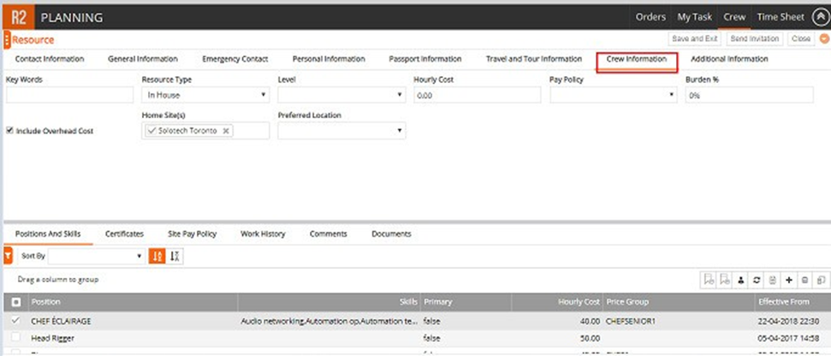The width and height of the screenshot is (831, 356).
Task: Click the Key Words input field
Action: coord(69,95)
